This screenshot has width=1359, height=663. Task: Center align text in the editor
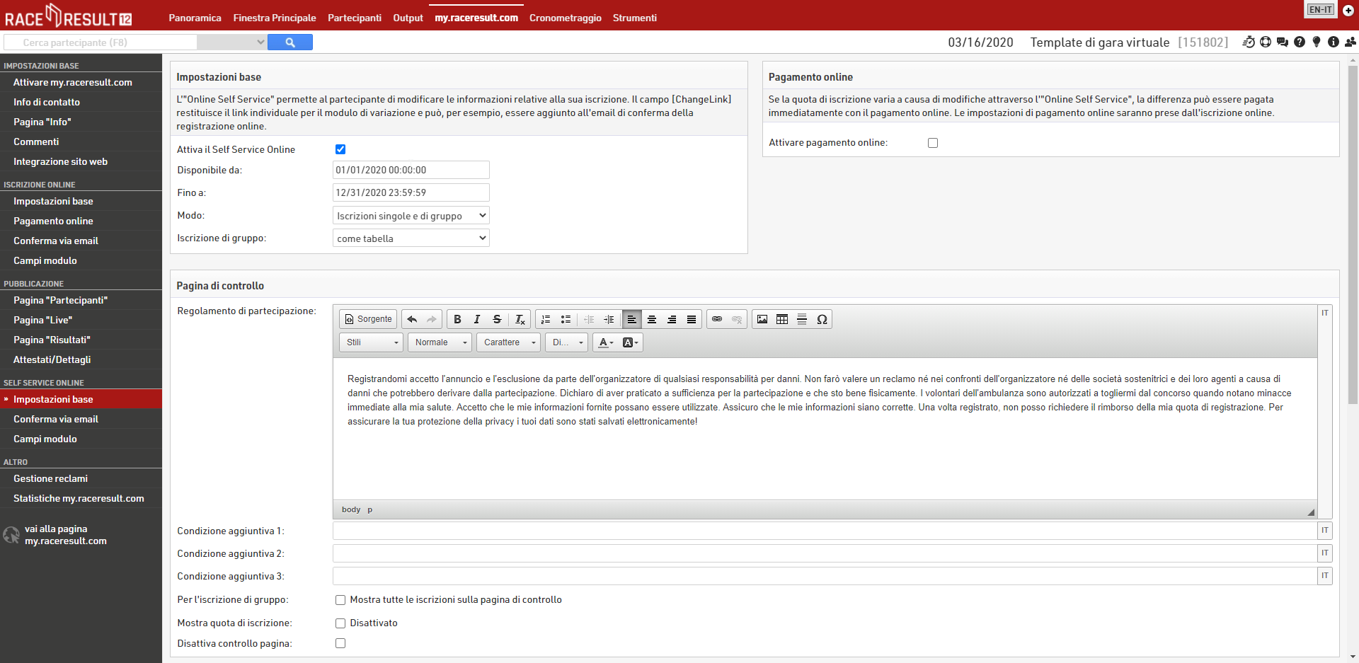[652, 320]
